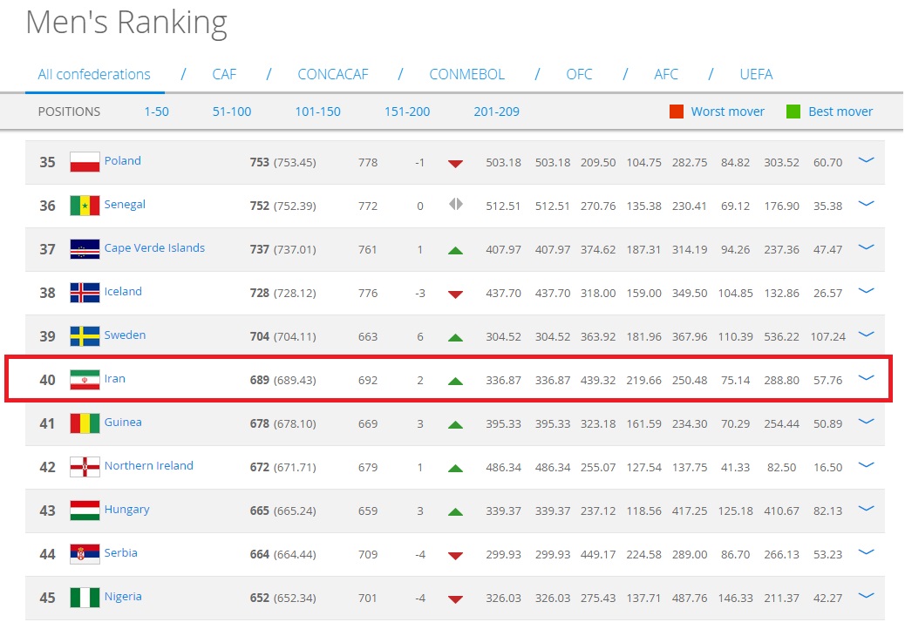Click the Northern Ireland flag icon
This screenshot has width=905, height=629.
[x=85, y=467]
